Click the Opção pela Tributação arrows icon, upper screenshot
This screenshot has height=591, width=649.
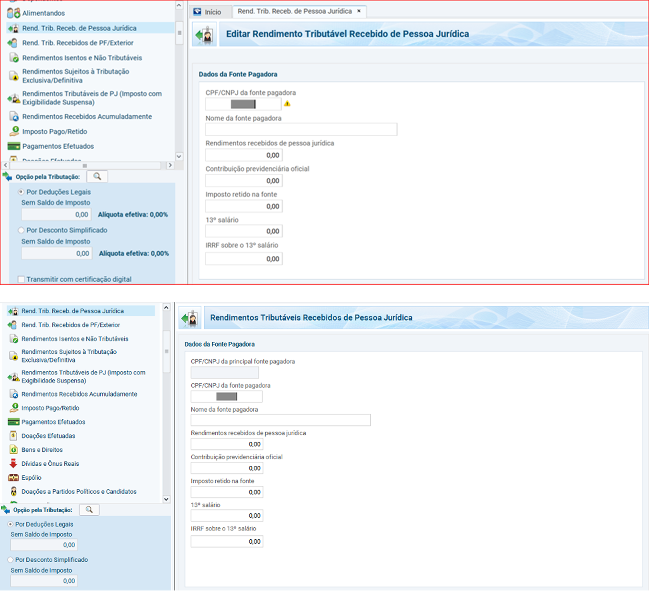tap(7, 176)
